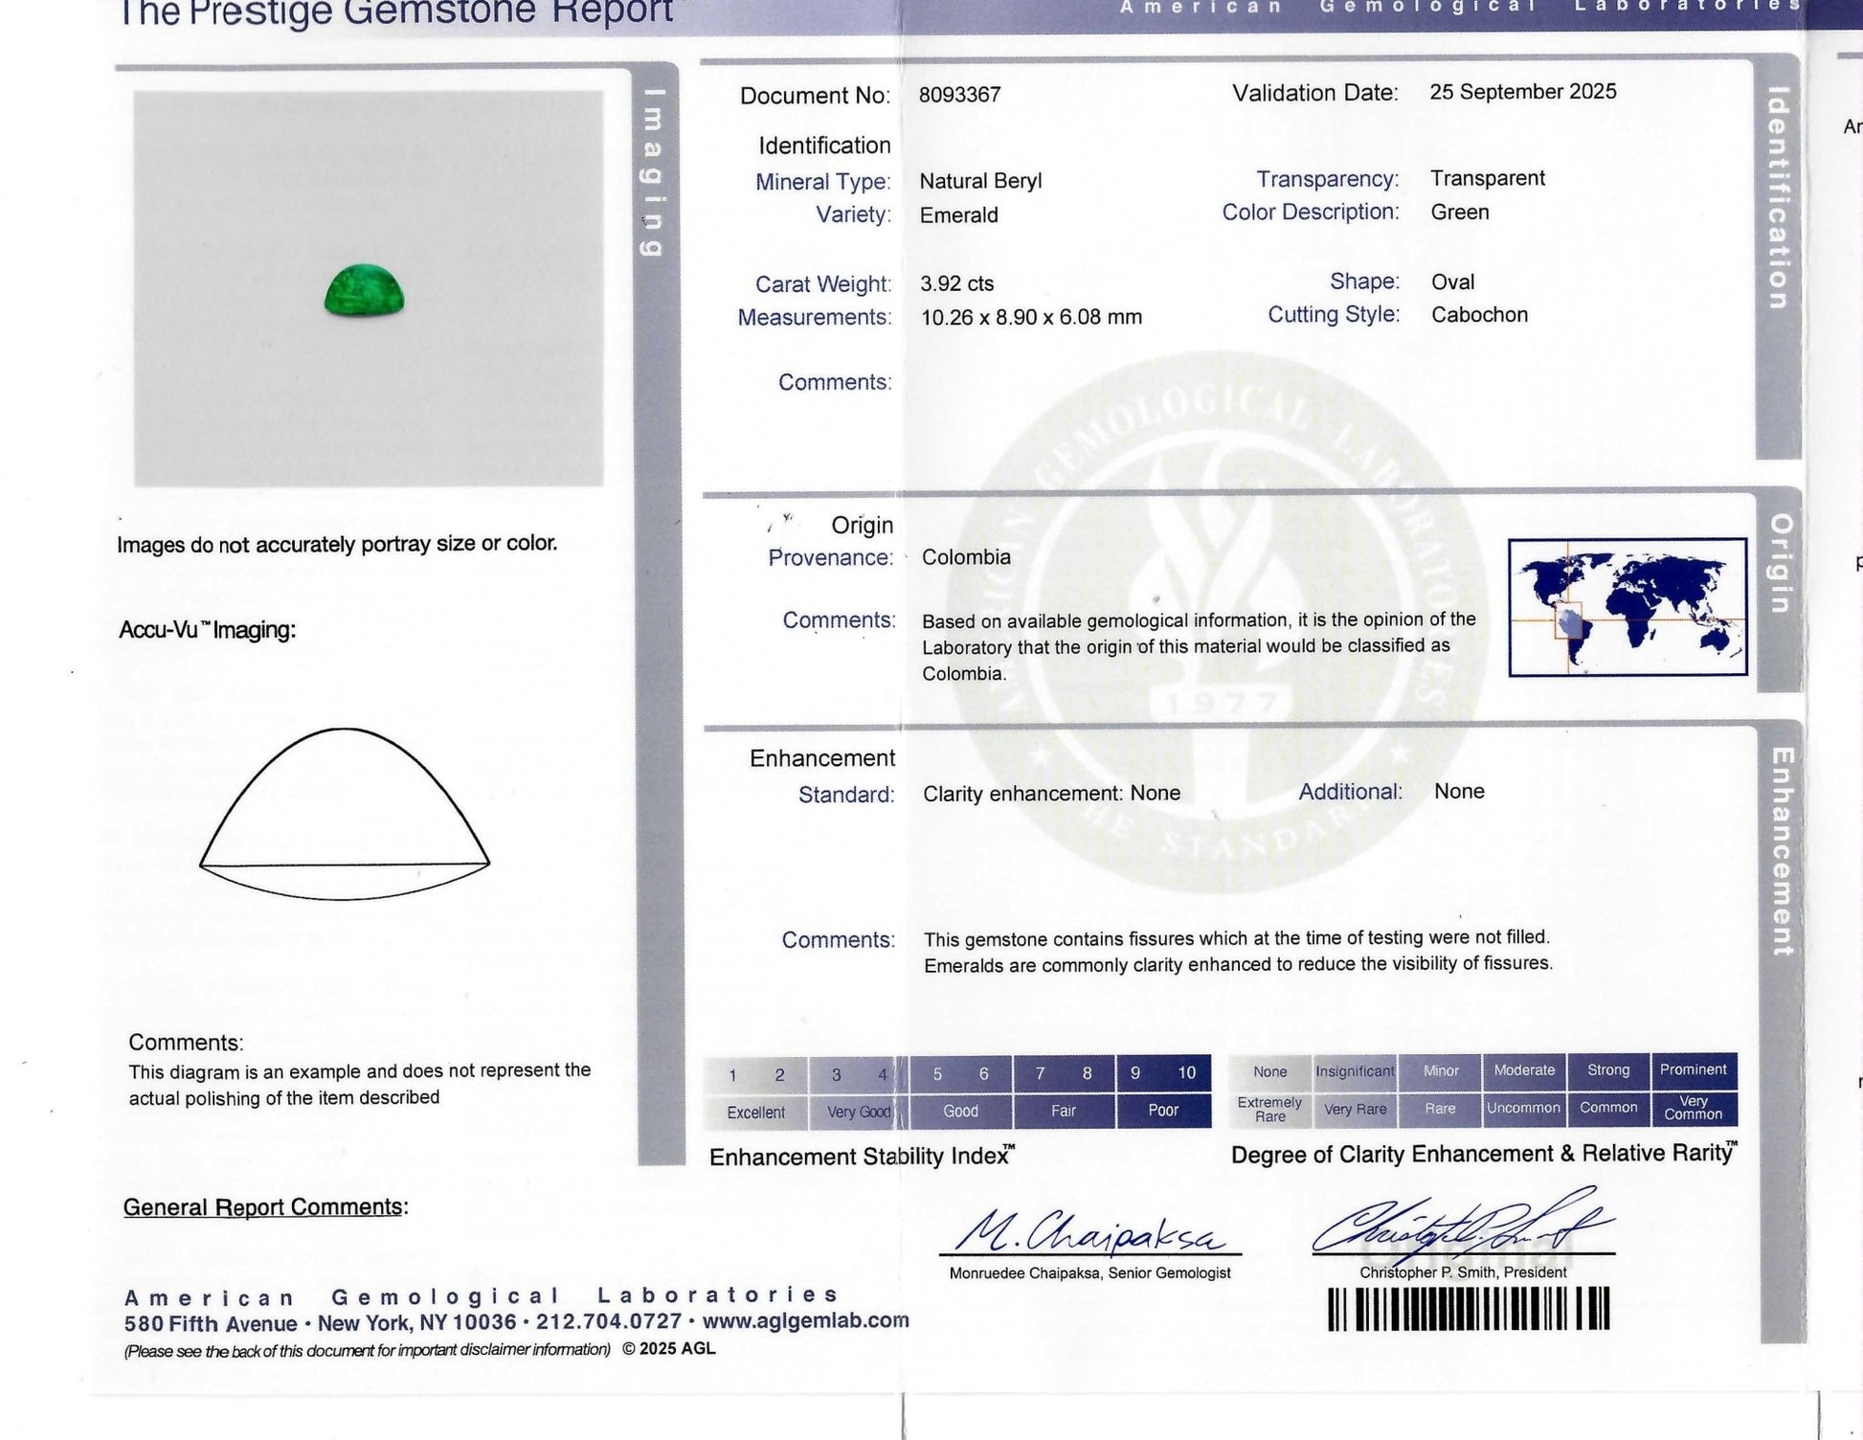Click the mineral type value Natural Beryl

coord(980,181)
